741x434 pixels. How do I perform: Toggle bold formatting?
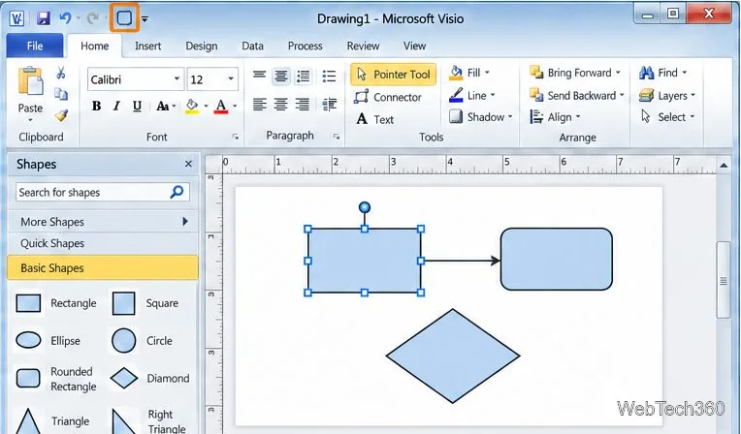(x=96, y=106)
